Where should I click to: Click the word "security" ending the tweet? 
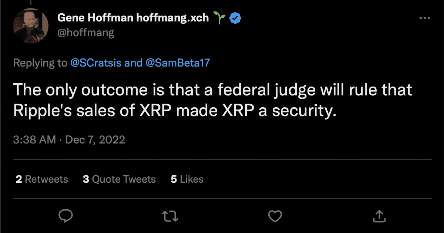[303, 111]
